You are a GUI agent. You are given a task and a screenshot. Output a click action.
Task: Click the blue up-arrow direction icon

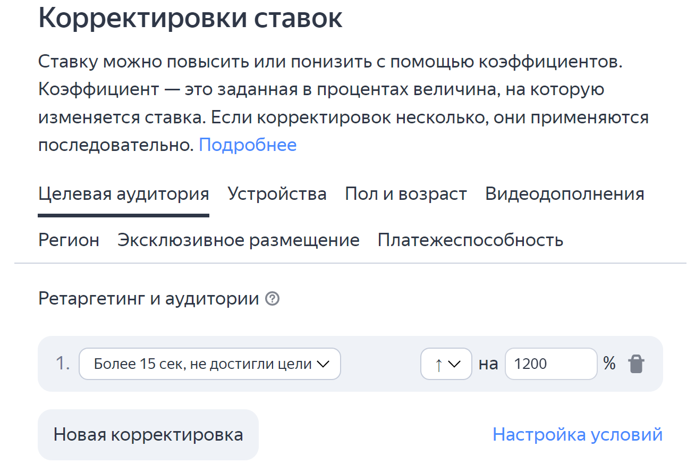(x=438, y=364)
